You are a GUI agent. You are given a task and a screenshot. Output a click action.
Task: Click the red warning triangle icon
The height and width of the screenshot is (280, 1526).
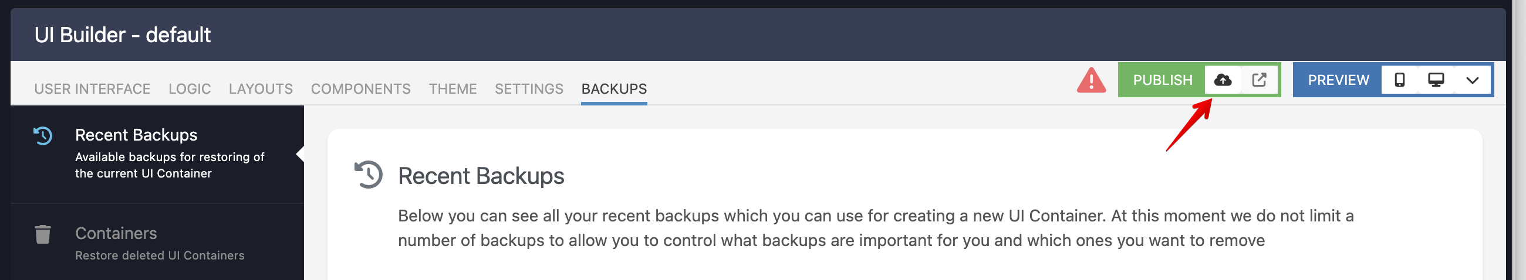(1091, 80)
